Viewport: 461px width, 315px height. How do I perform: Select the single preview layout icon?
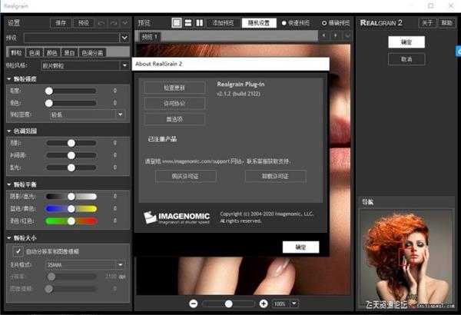coord(177,23)
